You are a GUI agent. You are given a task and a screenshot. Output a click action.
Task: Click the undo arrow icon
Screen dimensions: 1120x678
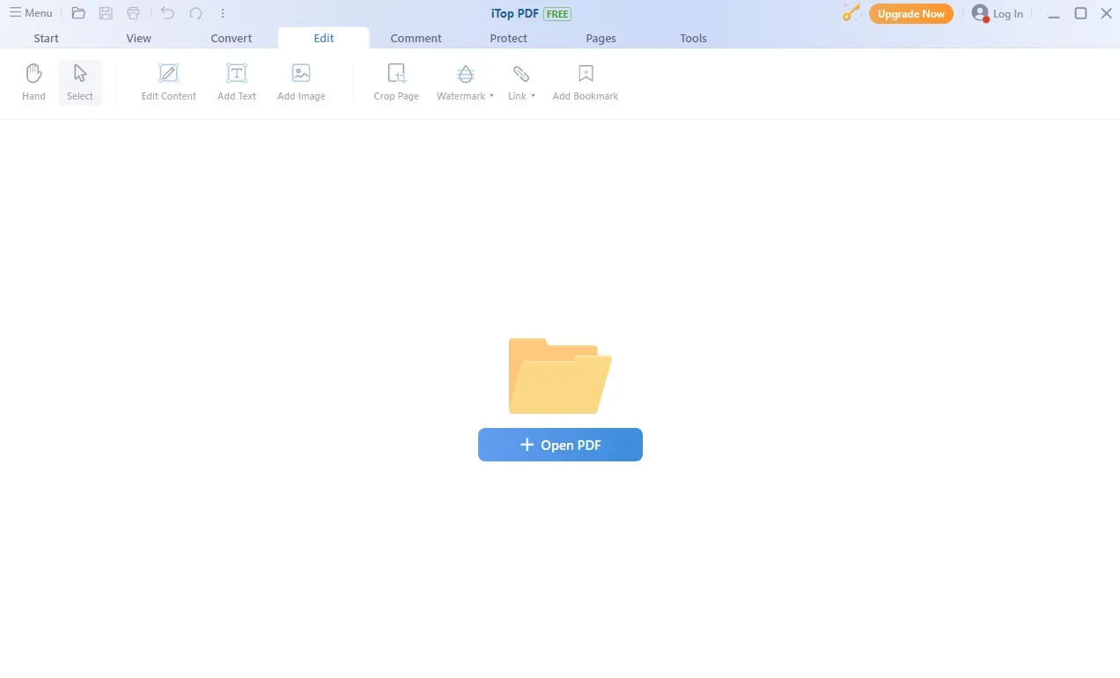(167, 13)
